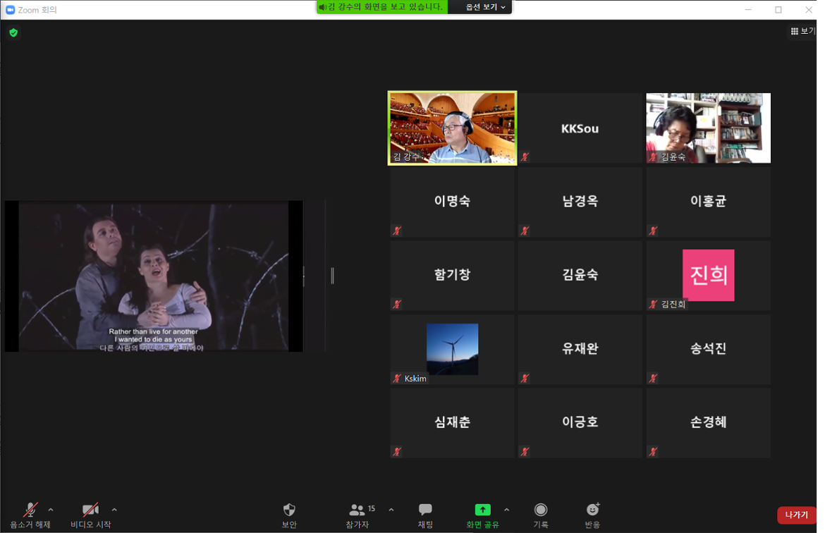Click the muted microphone icon on 송석진 tile
825x533 pixels.
[653, 378]
